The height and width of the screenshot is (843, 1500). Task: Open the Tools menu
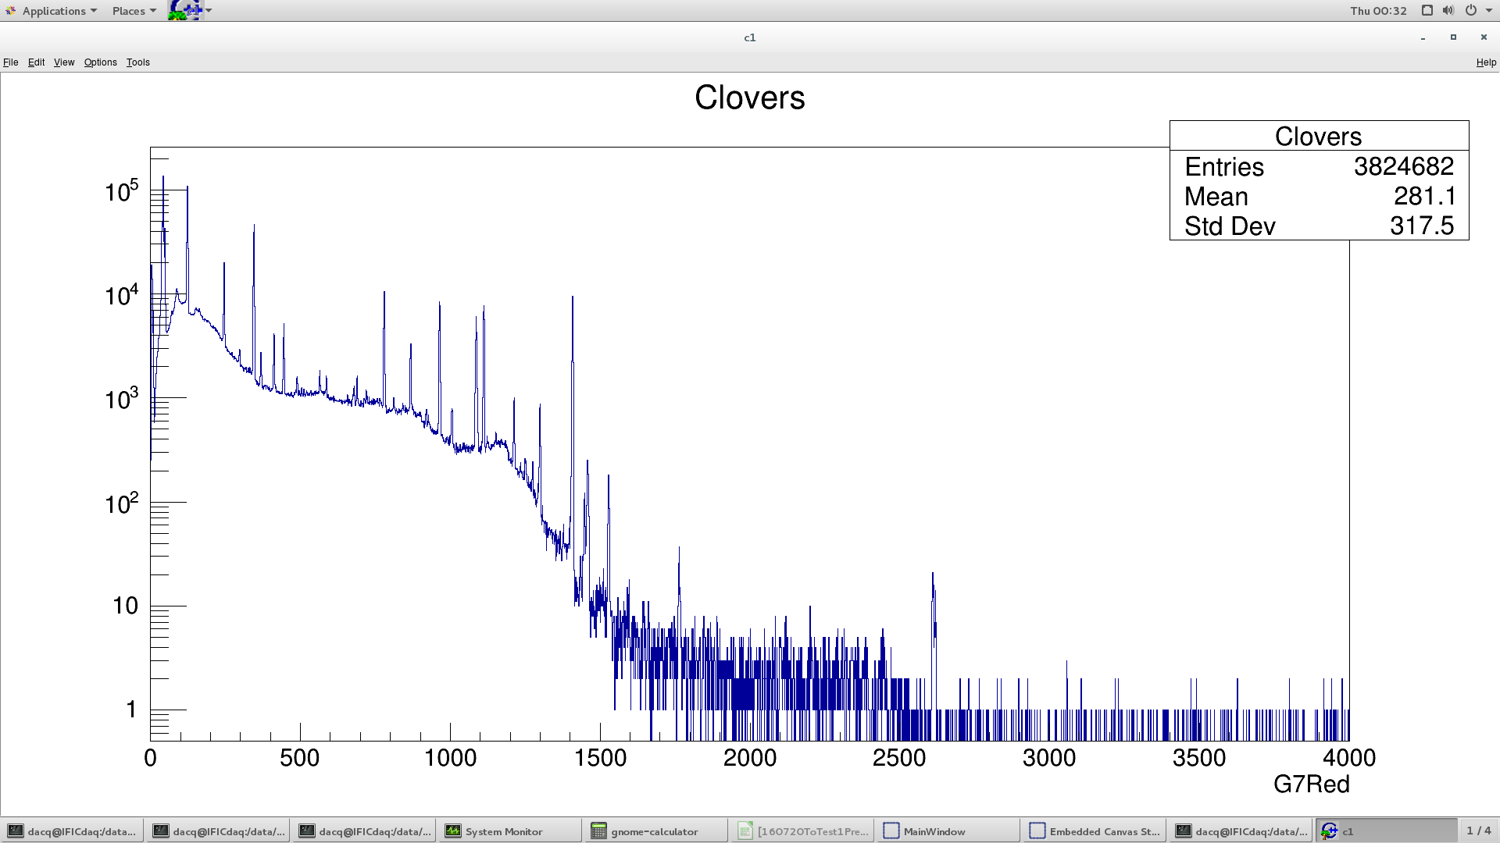pyautogui.click(x=137, y=62)
